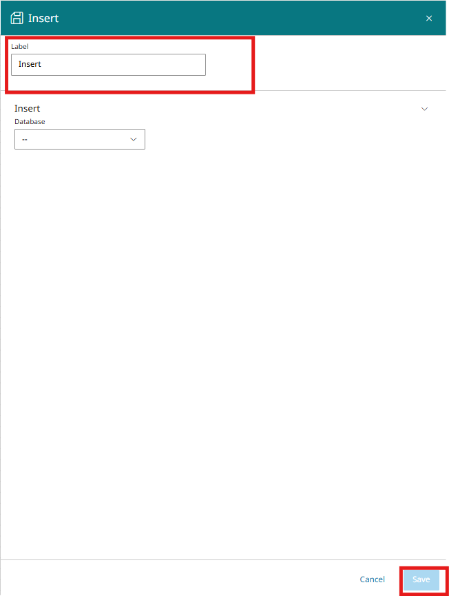Image resolution: width=449 pixels, height=596 pixels.
Task: Close the Insert dialog with the X
Action: (x=429, y=18)
